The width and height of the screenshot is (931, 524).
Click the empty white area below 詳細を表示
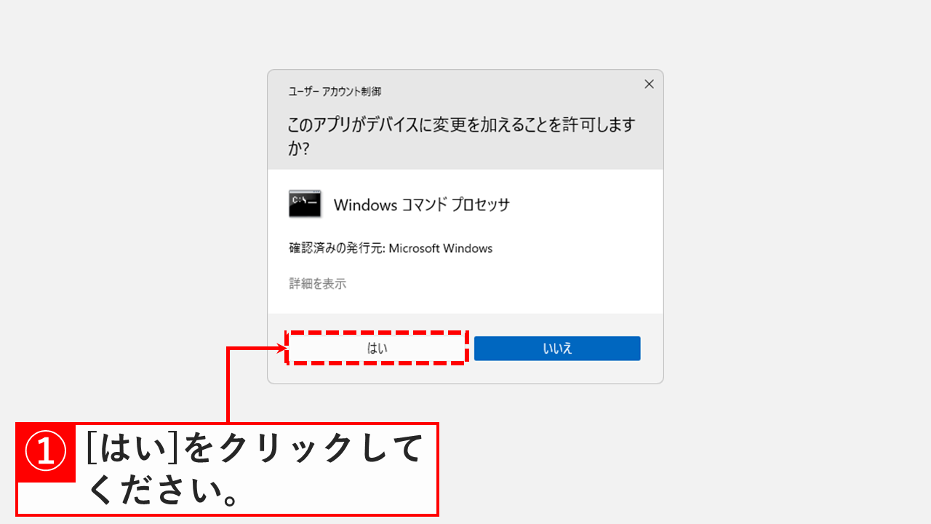[465, 303]
